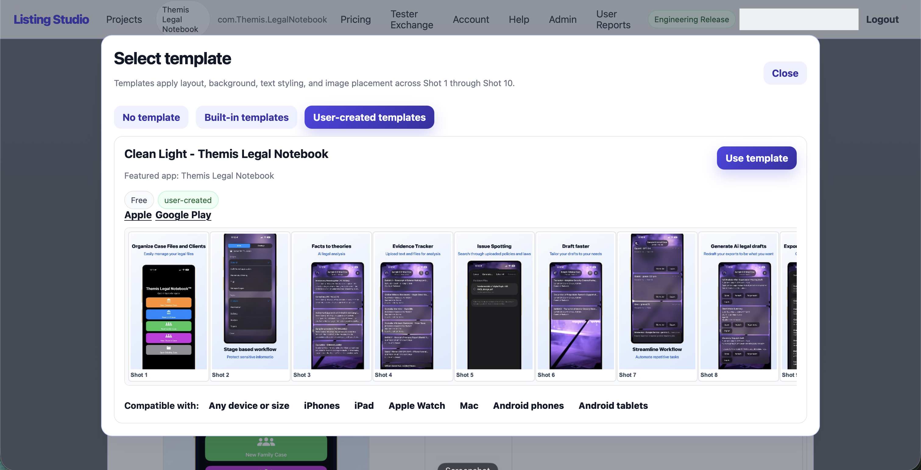Click Use template for Clean Light
Viewport: 921px width, 470px height.
757,158
